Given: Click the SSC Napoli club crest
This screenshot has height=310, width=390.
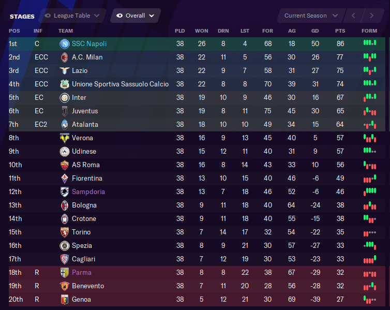Looking at the screenshot, I should [x=65, y=44].
